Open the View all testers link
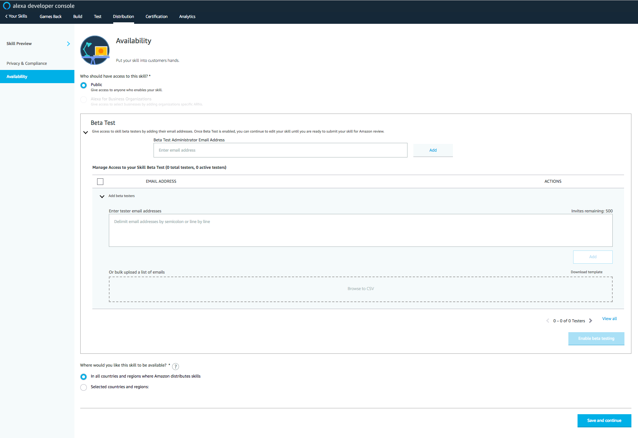The image size is (638, 438). tap(609, 319)
